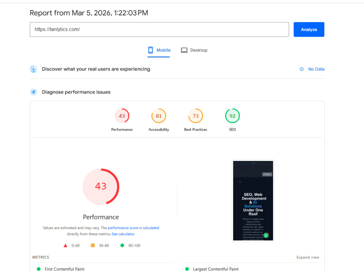The width and height of the screenshot is (364, 273).
Task: Open the See calculator link
Action: (x=123, y=234)
